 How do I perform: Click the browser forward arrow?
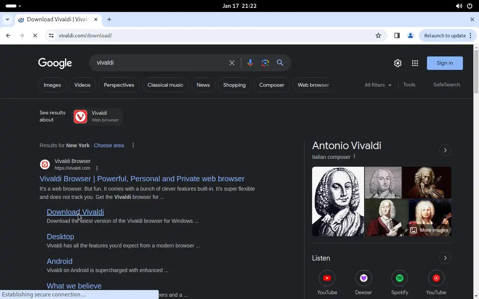click(21, 36)
